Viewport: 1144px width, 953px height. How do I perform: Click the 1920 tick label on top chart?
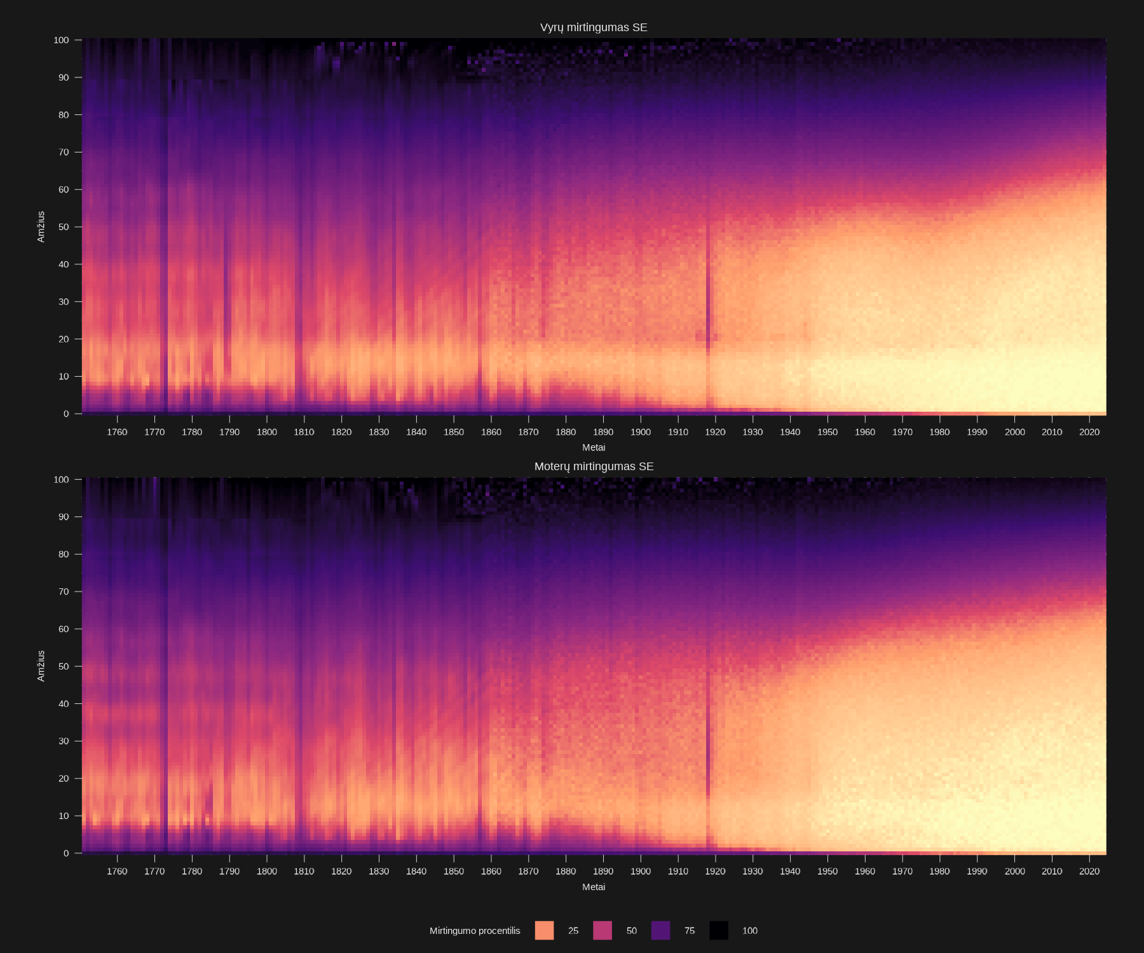[715, 432]
